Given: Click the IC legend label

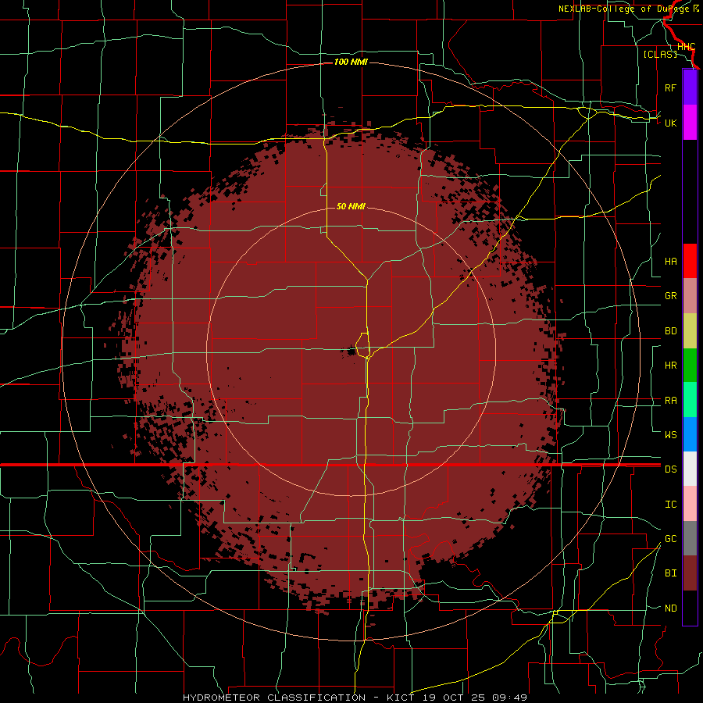Looking at the screenshot, I should coord(670,505).
